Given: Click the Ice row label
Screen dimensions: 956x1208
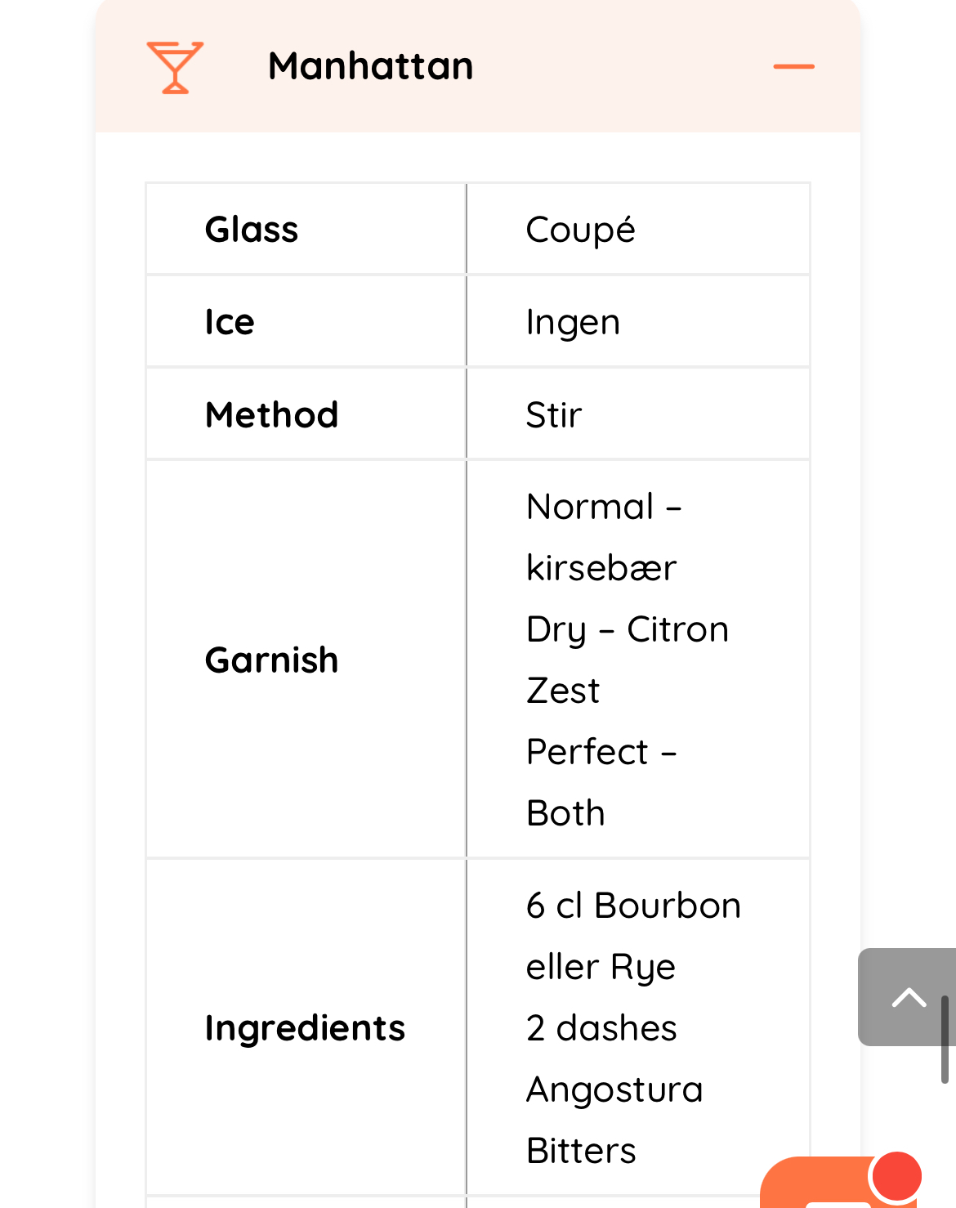Looking at the screenshot, I should (x=230, y=322).
